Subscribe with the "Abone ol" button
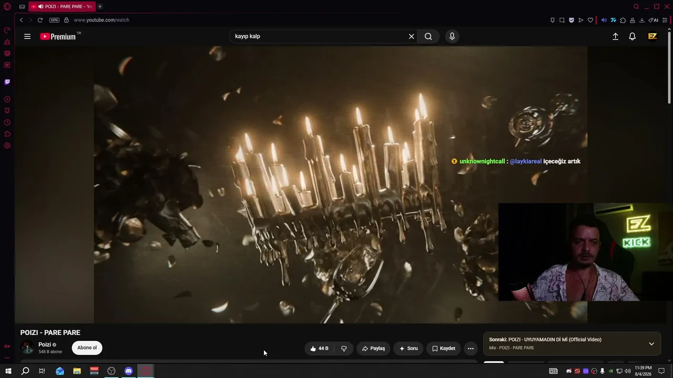The image size is (673, 378). click(x=87, y=348)
